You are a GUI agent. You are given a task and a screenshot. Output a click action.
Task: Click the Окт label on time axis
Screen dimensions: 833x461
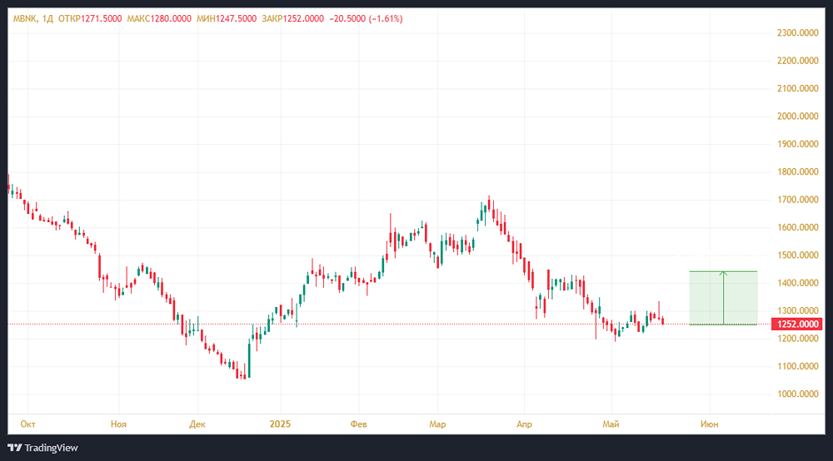point(27,424)
